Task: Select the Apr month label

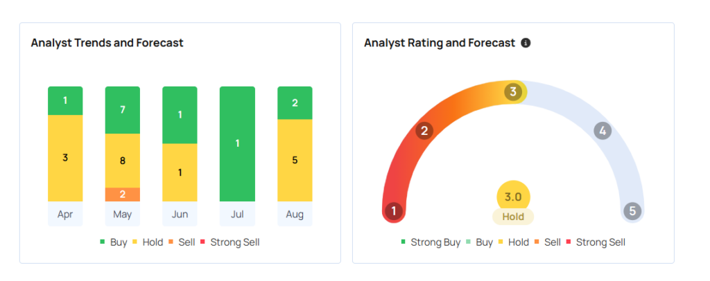Action: point(65,215)
